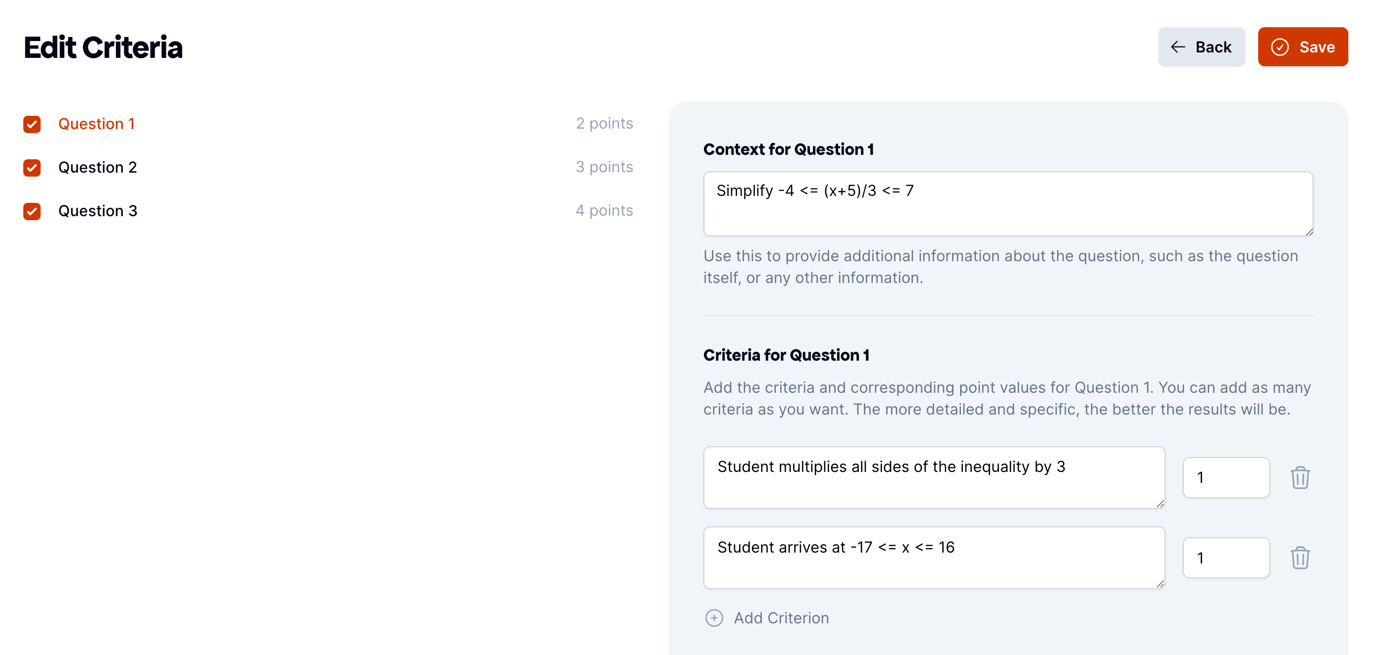Image resolution: width=1383 pixels, height=655 pixels.
Task: Focus the 'multiplies all sides' criterion field
Action: click(x=934, y=477)
